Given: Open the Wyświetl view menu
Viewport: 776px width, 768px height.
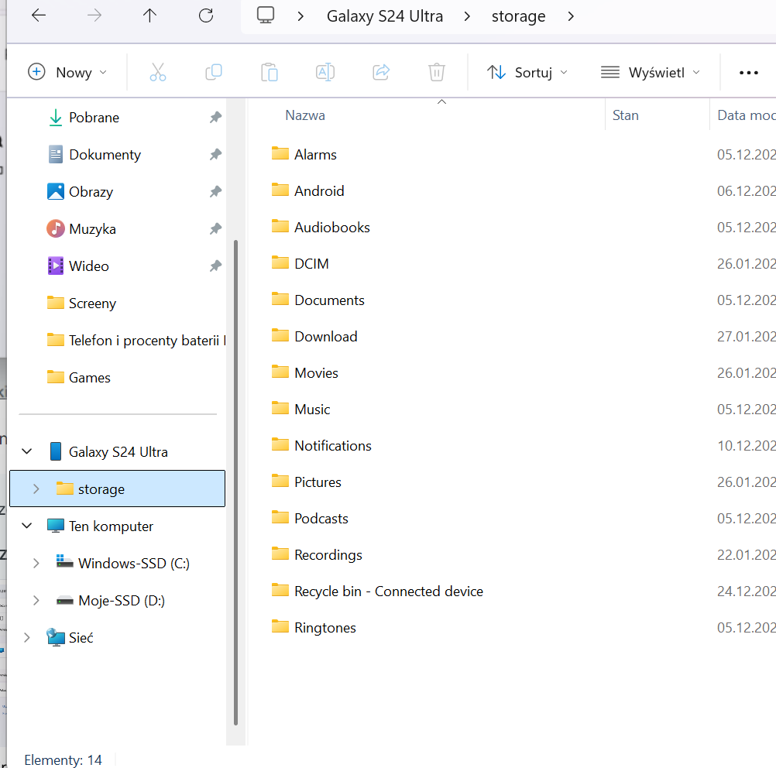Looking at the screenshot, I should pos(651,73).
